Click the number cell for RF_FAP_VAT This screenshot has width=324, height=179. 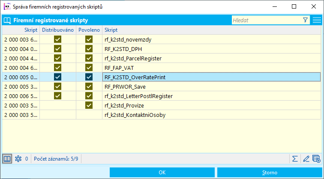[x=21, y=68]
